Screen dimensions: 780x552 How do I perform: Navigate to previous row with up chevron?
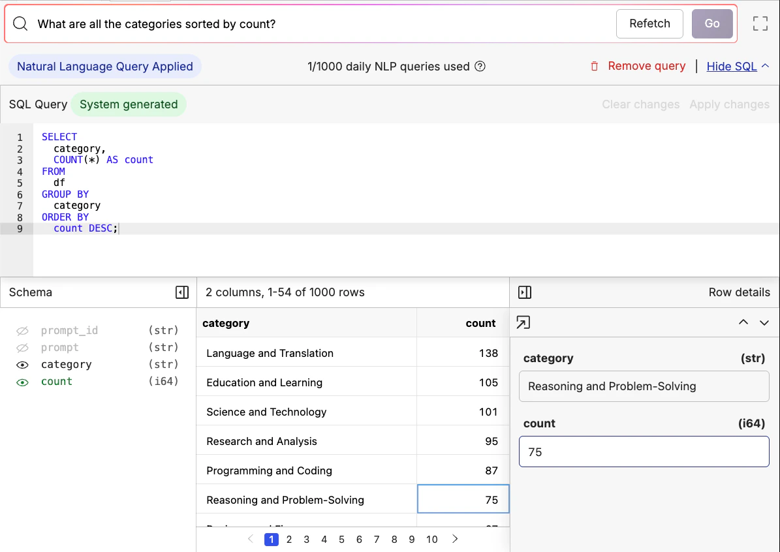click(x=743, y=322)
